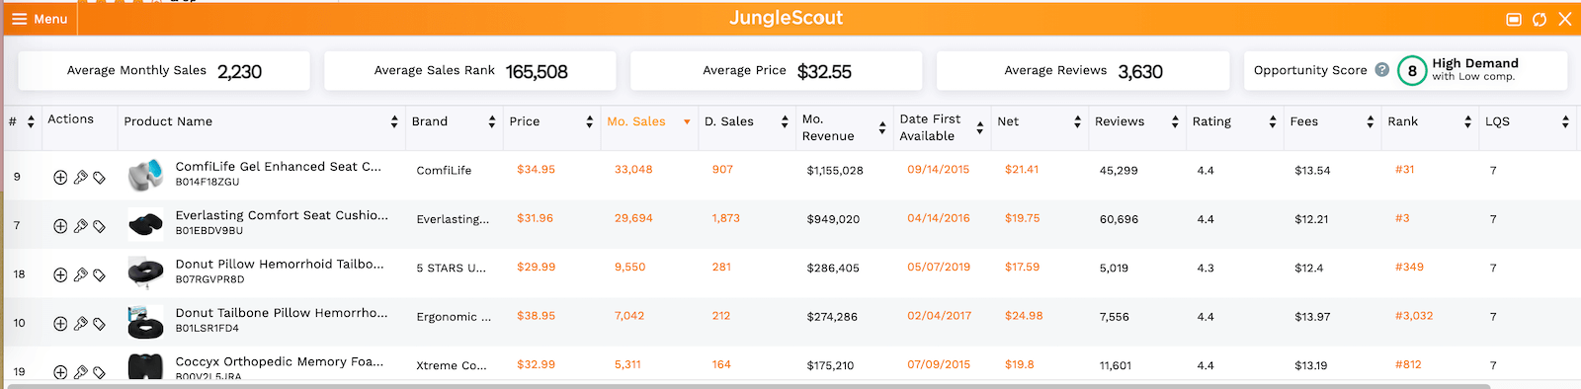Click the Everlasting Comfort cushion thumbnail
1581x389 pixels.
(145, 225)
